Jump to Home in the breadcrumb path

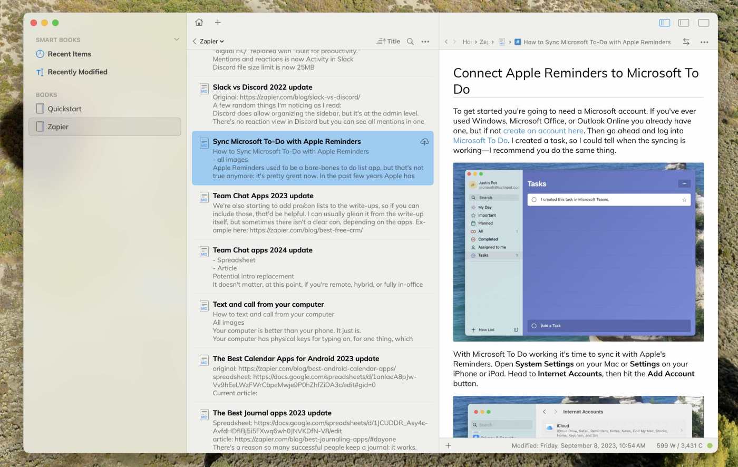click(x=467, y=42)
